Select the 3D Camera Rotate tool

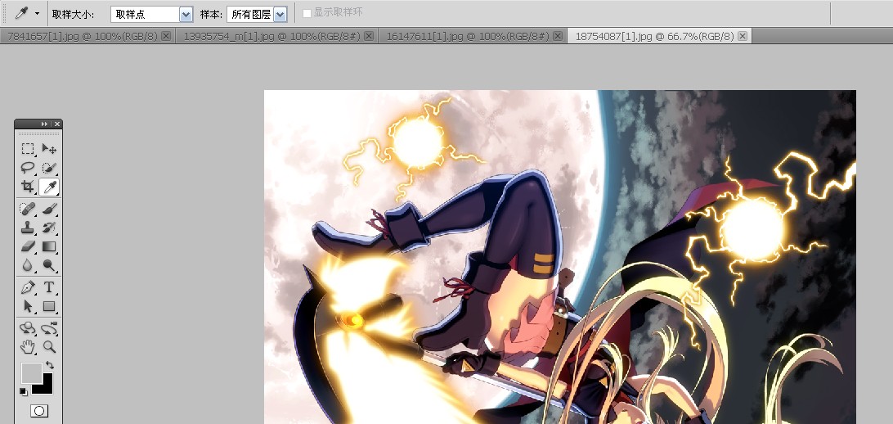[49, 328]
